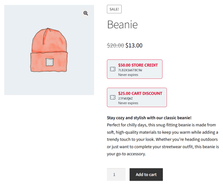The width and height of the screenshot is (223, 185).
Task: Click the Beanie product title
Action: pos(122,24)
